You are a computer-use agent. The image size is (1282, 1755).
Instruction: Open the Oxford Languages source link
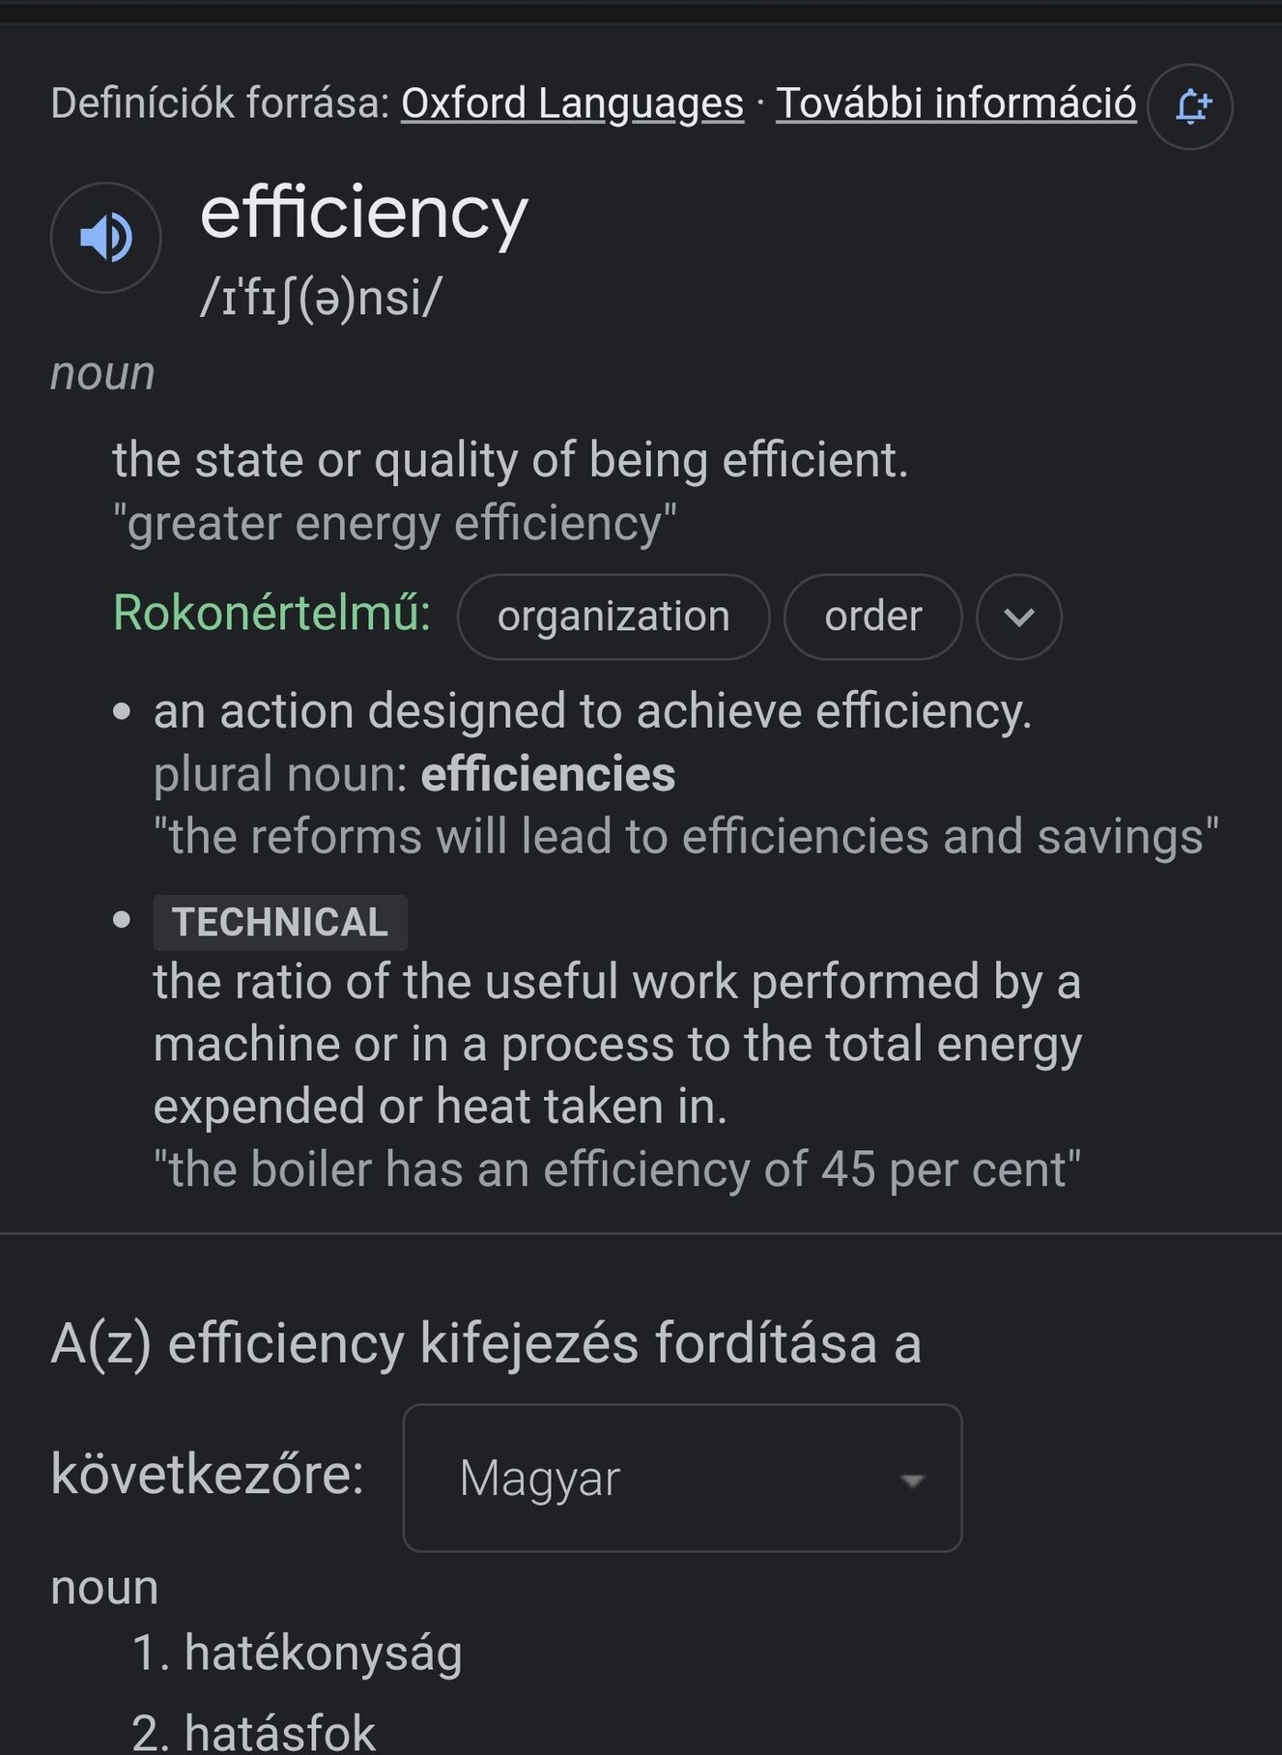[572, 103]
